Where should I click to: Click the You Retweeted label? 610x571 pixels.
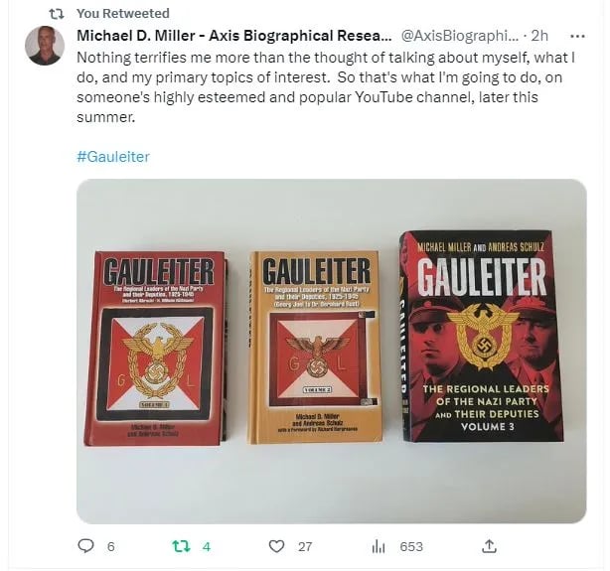[x=123, y=14]
